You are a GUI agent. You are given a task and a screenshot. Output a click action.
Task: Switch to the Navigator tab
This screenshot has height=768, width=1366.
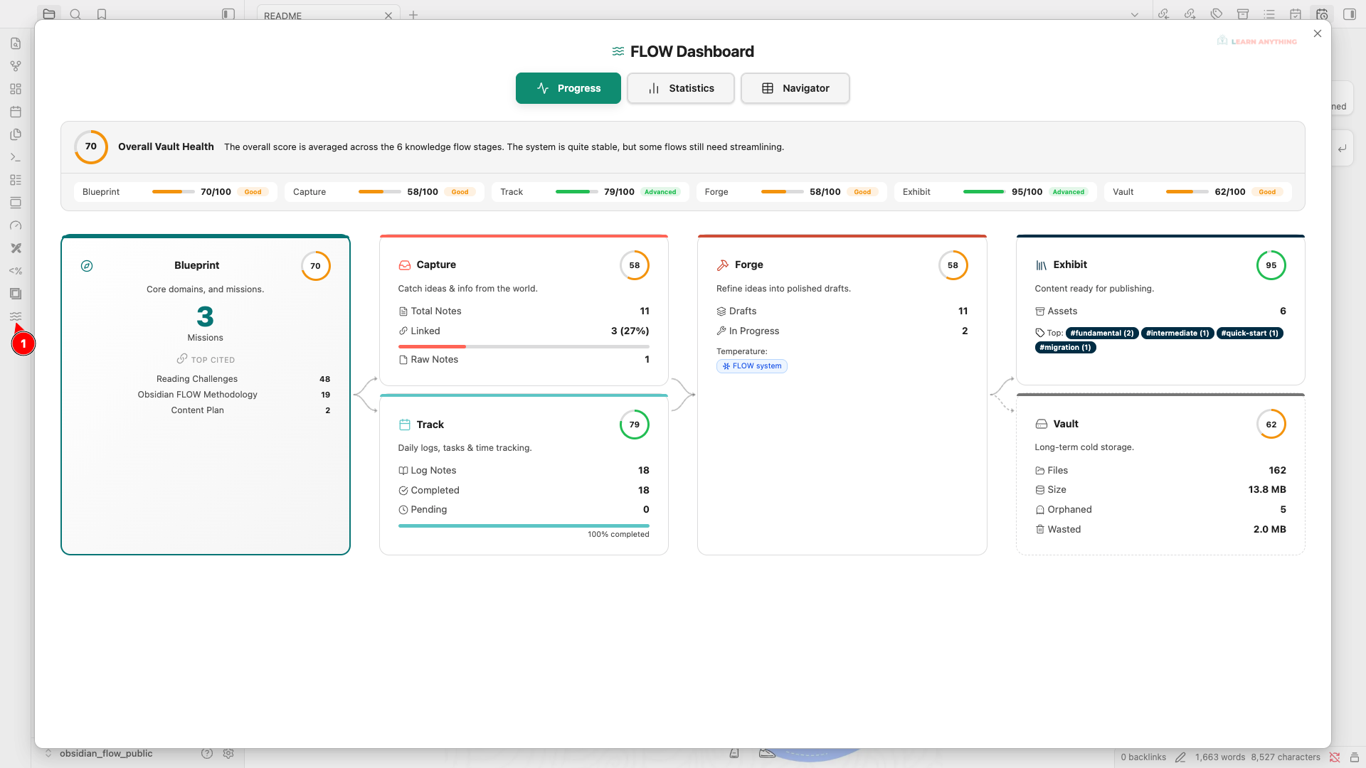(x=795, y=88)
